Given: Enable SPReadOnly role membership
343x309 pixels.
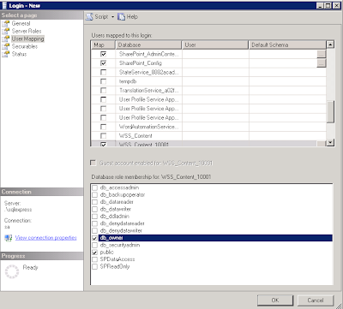Looking at the screenshot, I should (94, 266).
